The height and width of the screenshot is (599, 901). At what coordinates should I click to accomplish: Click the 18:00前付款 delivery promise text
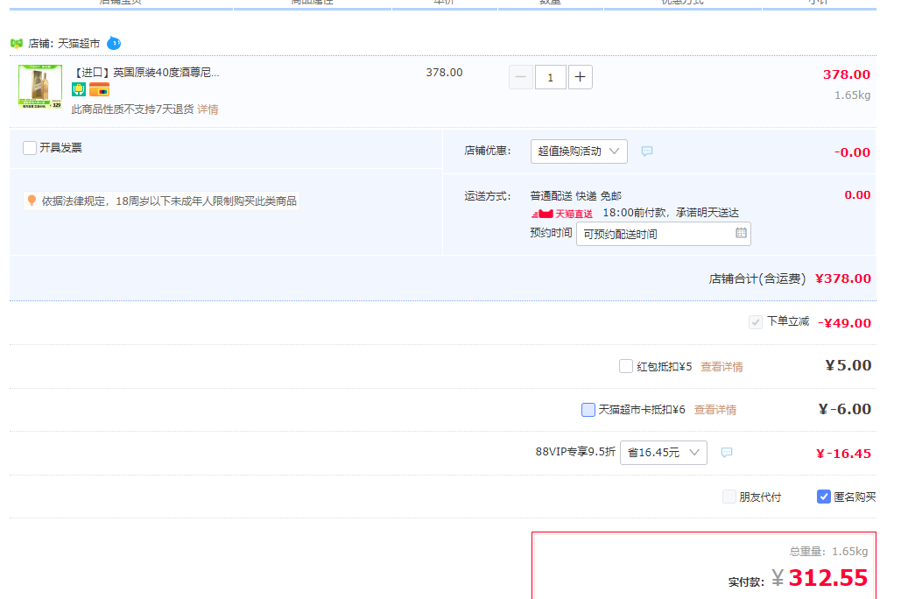click(x=671, y=213)
